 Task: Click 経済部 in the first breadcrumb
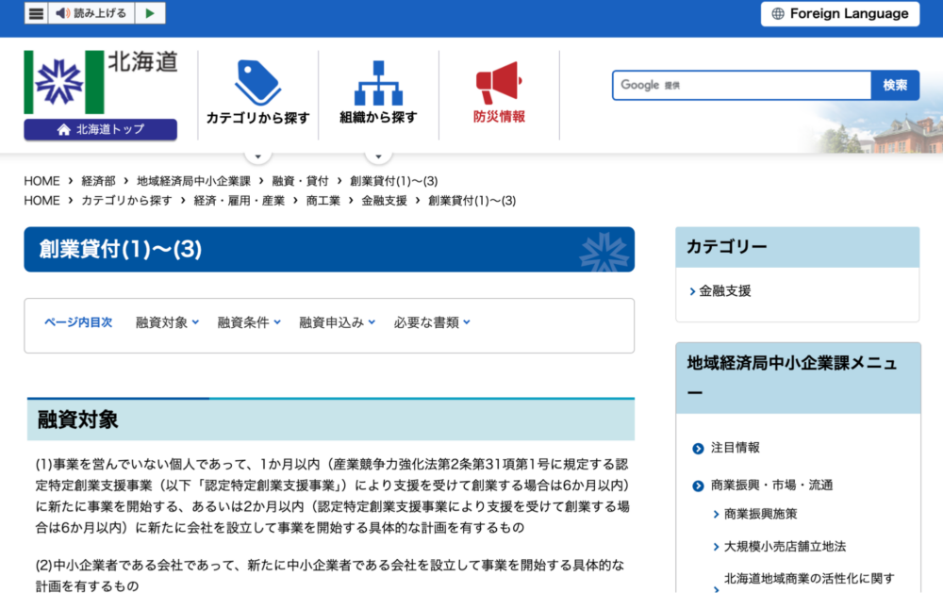point(98,181)
